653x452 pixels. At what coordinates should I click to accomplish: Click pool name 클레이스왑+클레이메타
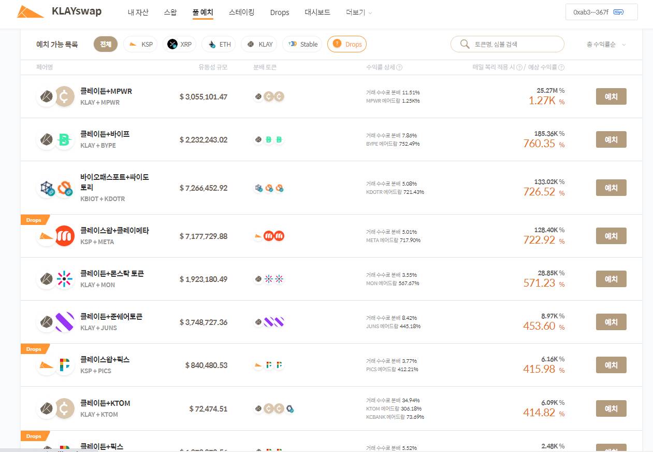pos(114,231)
